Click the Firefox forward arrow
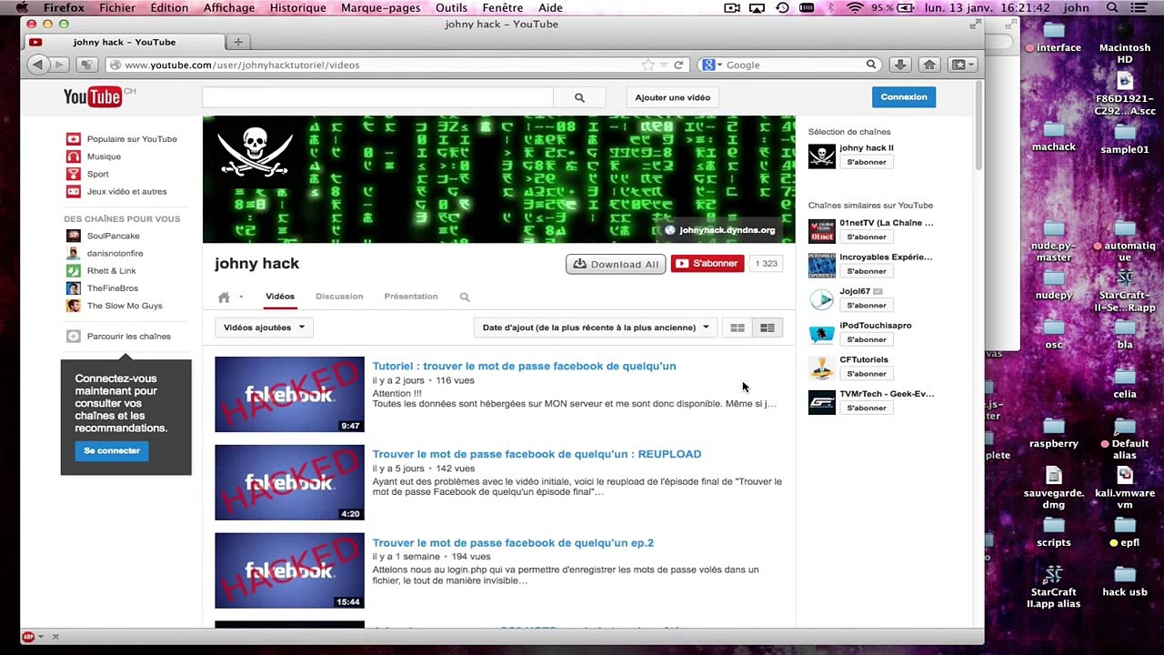Viewport: 1164px width, 655px height. (59, 65)
